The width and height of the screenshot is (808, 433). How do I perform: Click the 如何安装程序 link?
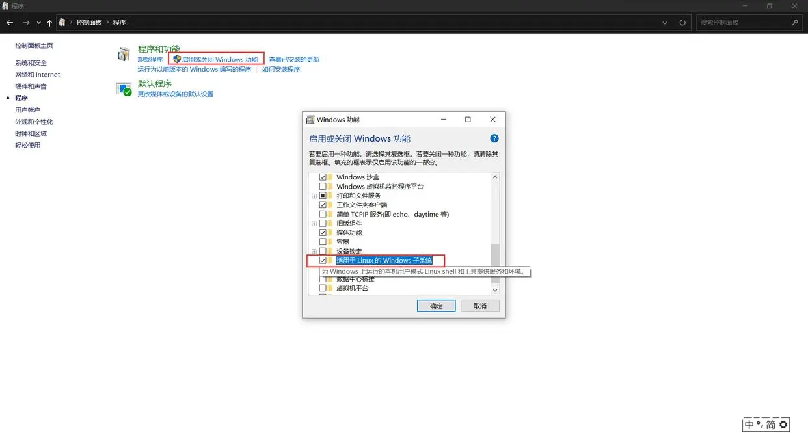coord(281,69)
